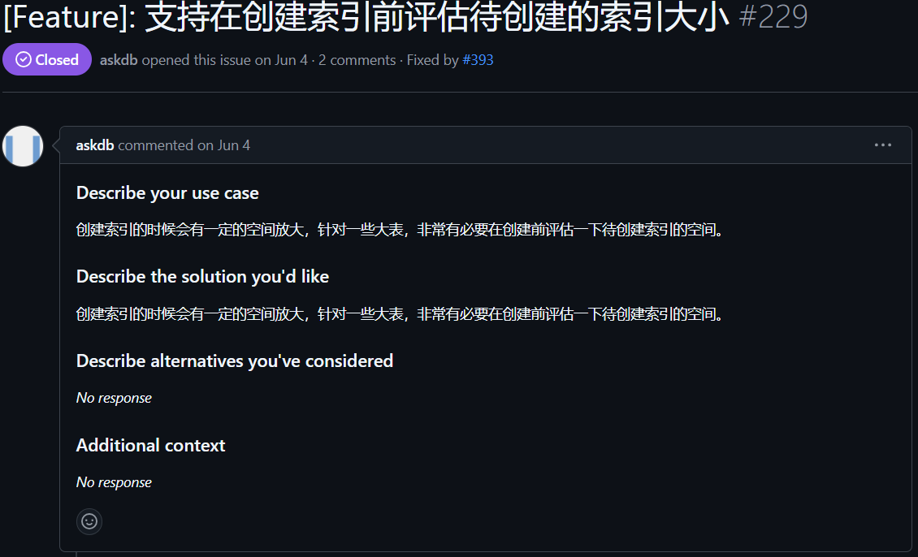Open askdb username in the comment header
918x557 pixels.
click(x=95, y=145)
